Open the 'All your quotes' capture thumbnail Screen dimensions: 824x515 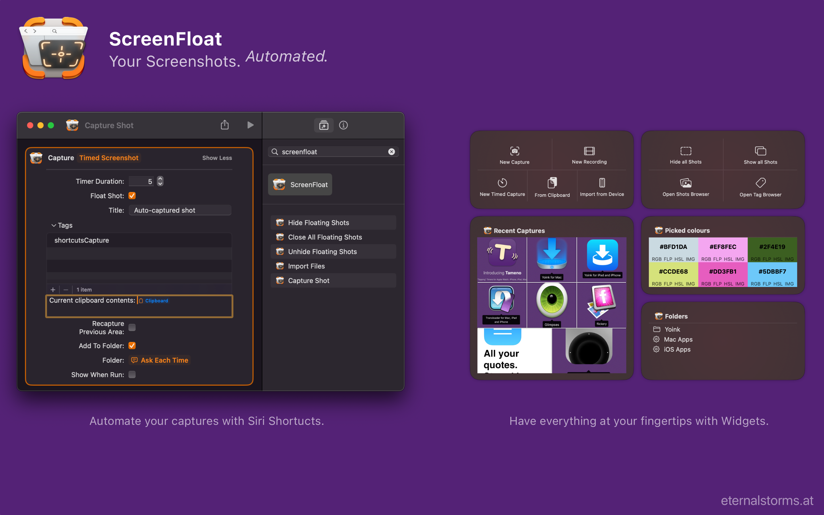(x=514, y=351)
